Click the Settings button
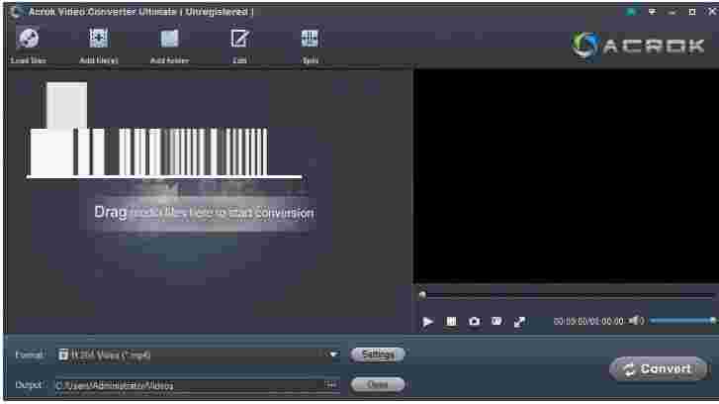Image resolution: width=719 pixels, height=404 pixels. click(x=378, y=354)
